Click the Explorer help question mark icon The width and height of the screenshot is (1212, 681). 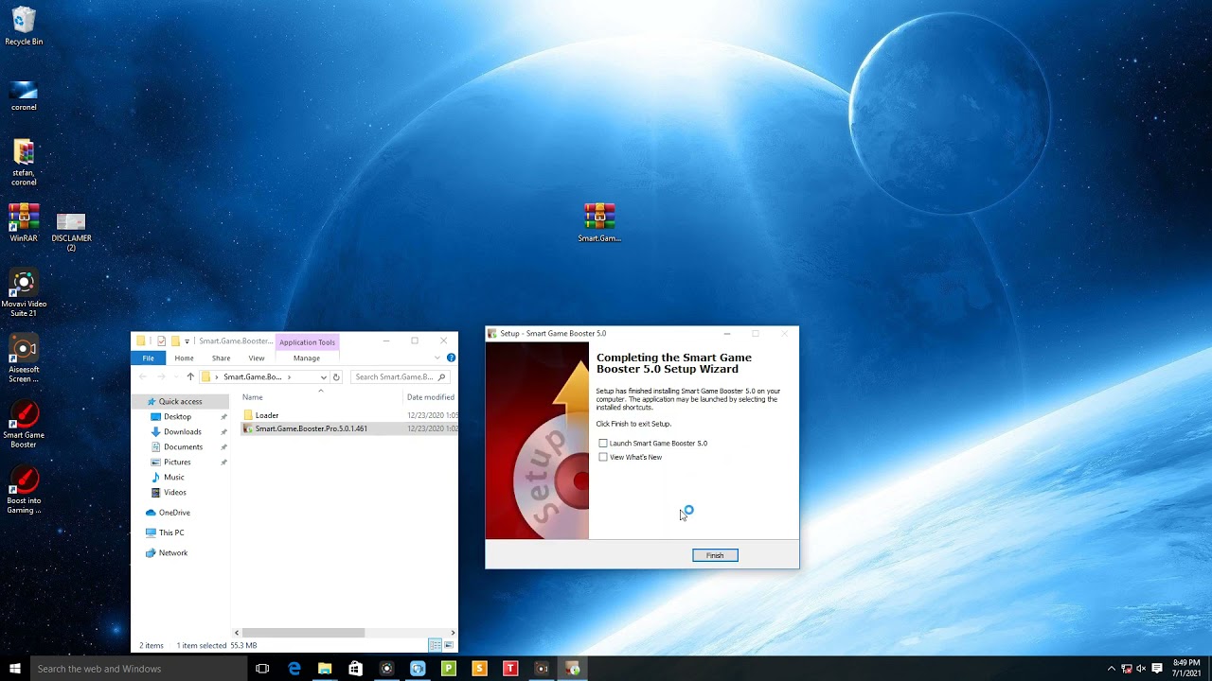tap(451, 358)
